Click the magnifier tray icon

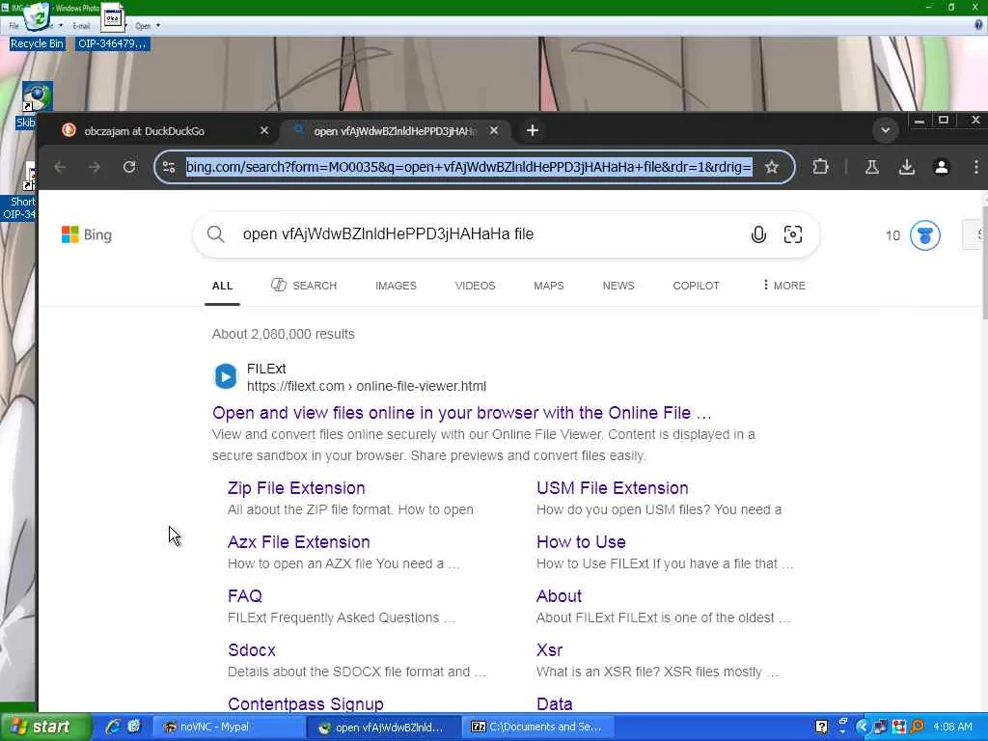917,727
